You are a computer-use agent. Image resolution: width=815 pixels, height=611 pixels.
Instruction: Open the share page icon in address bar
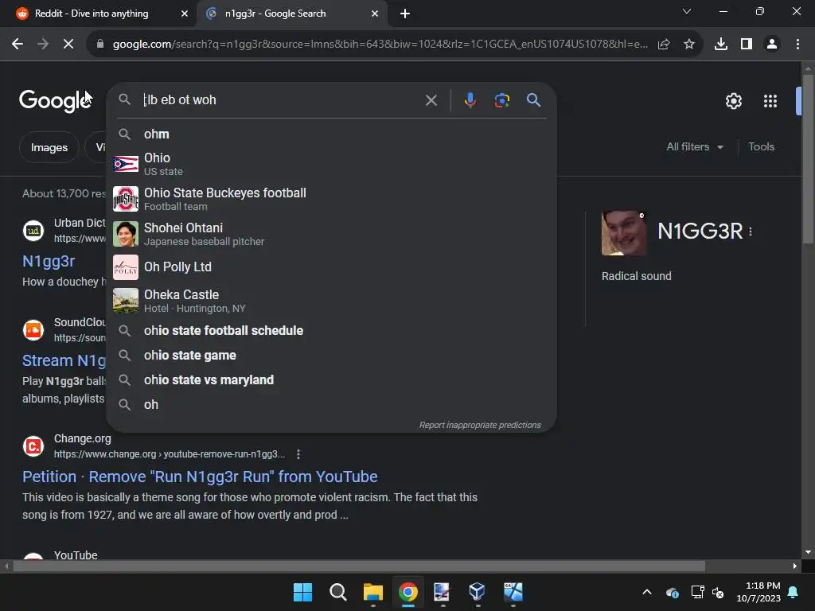tap(664, 45)
